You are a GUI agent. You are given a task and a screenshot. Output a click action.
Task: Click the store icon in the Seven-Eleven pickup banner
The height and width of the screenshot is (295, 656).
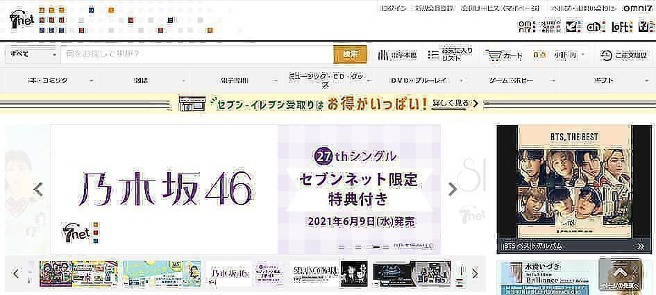click(192, 104)
